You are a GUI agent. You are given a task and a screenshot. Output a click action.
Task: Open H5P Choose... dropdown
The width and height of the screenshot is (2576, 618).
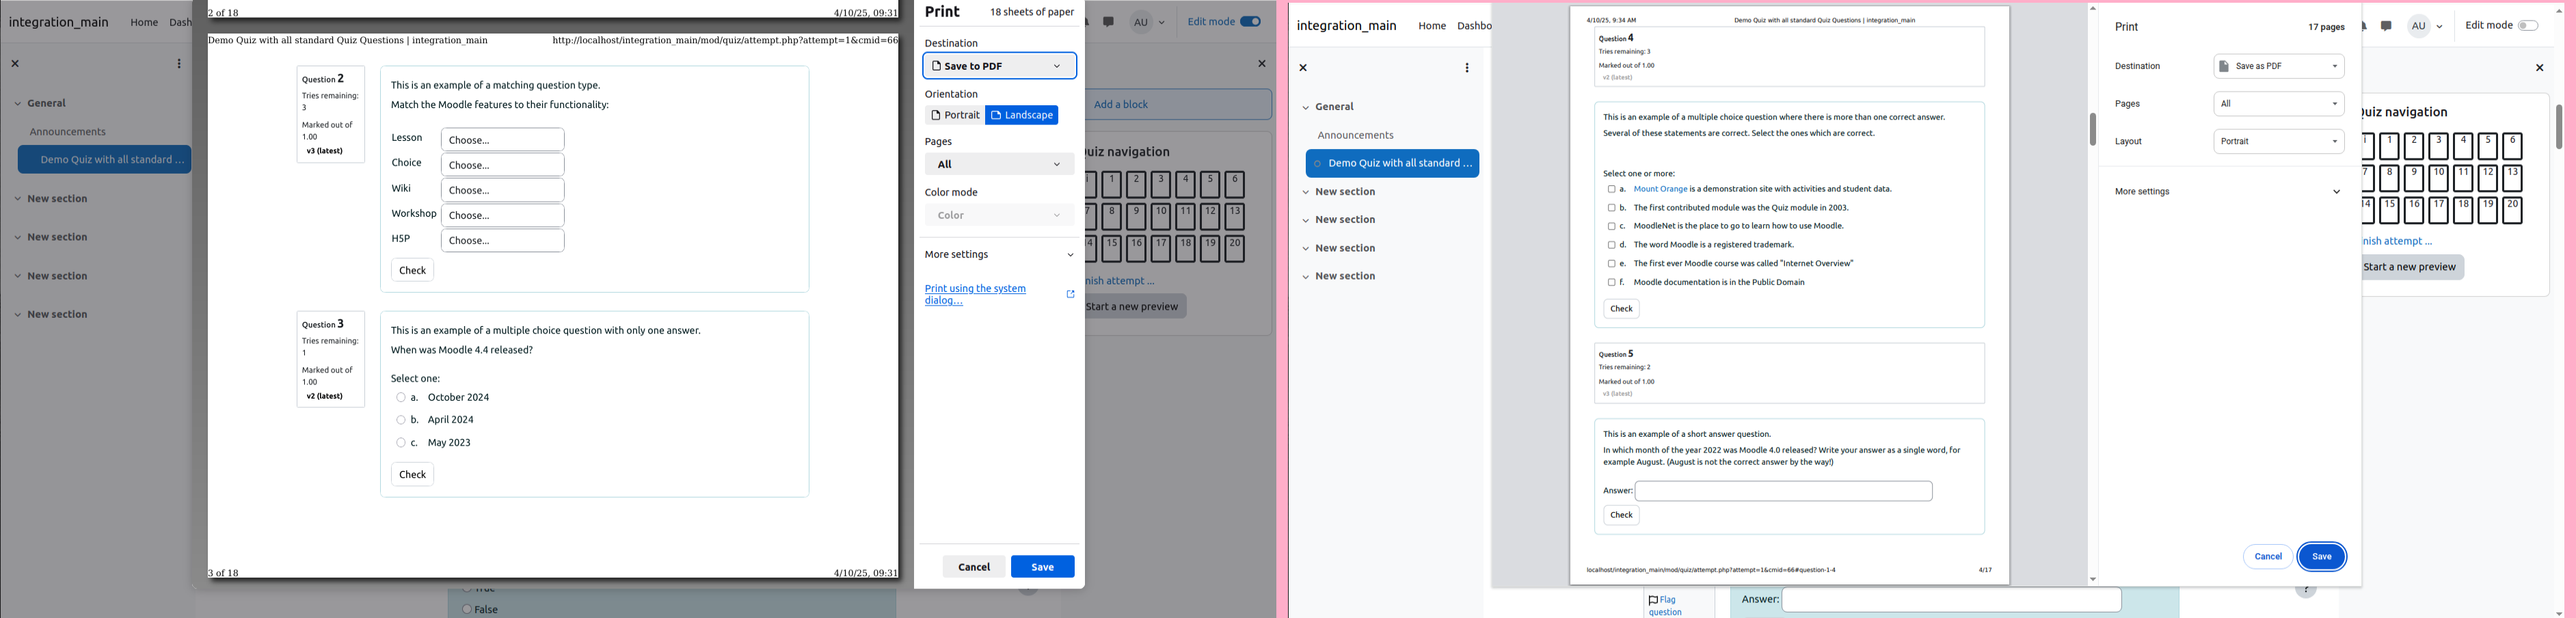click(503, 240)
